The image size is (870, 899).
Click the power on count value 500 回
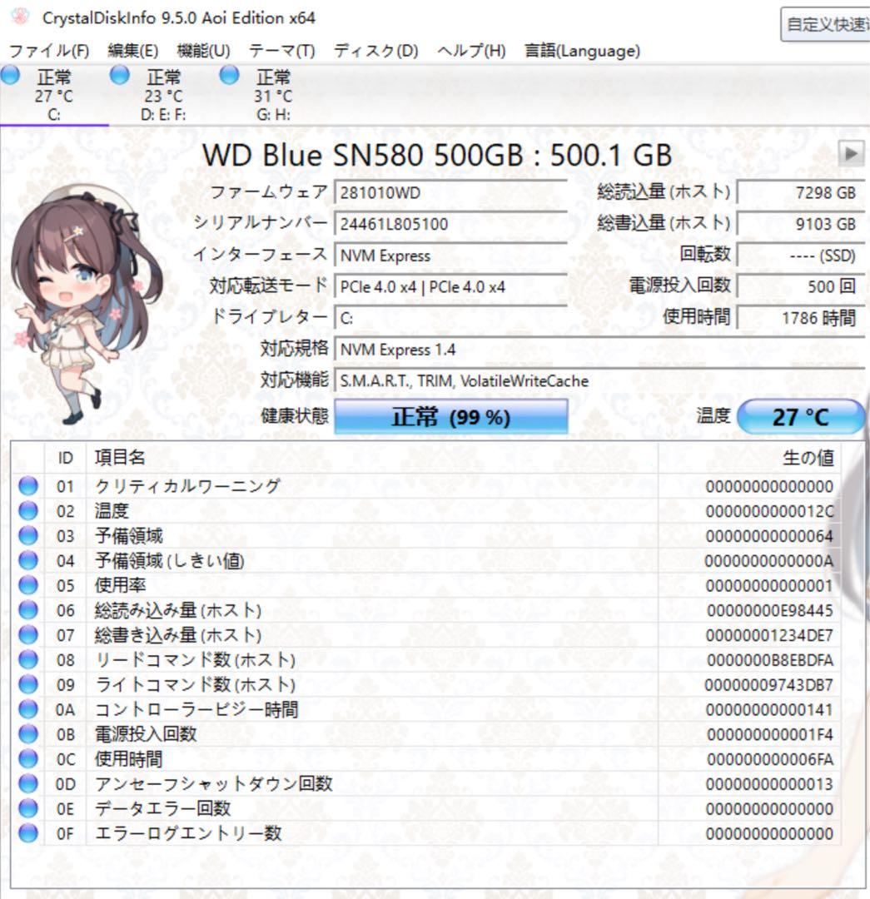801,286
